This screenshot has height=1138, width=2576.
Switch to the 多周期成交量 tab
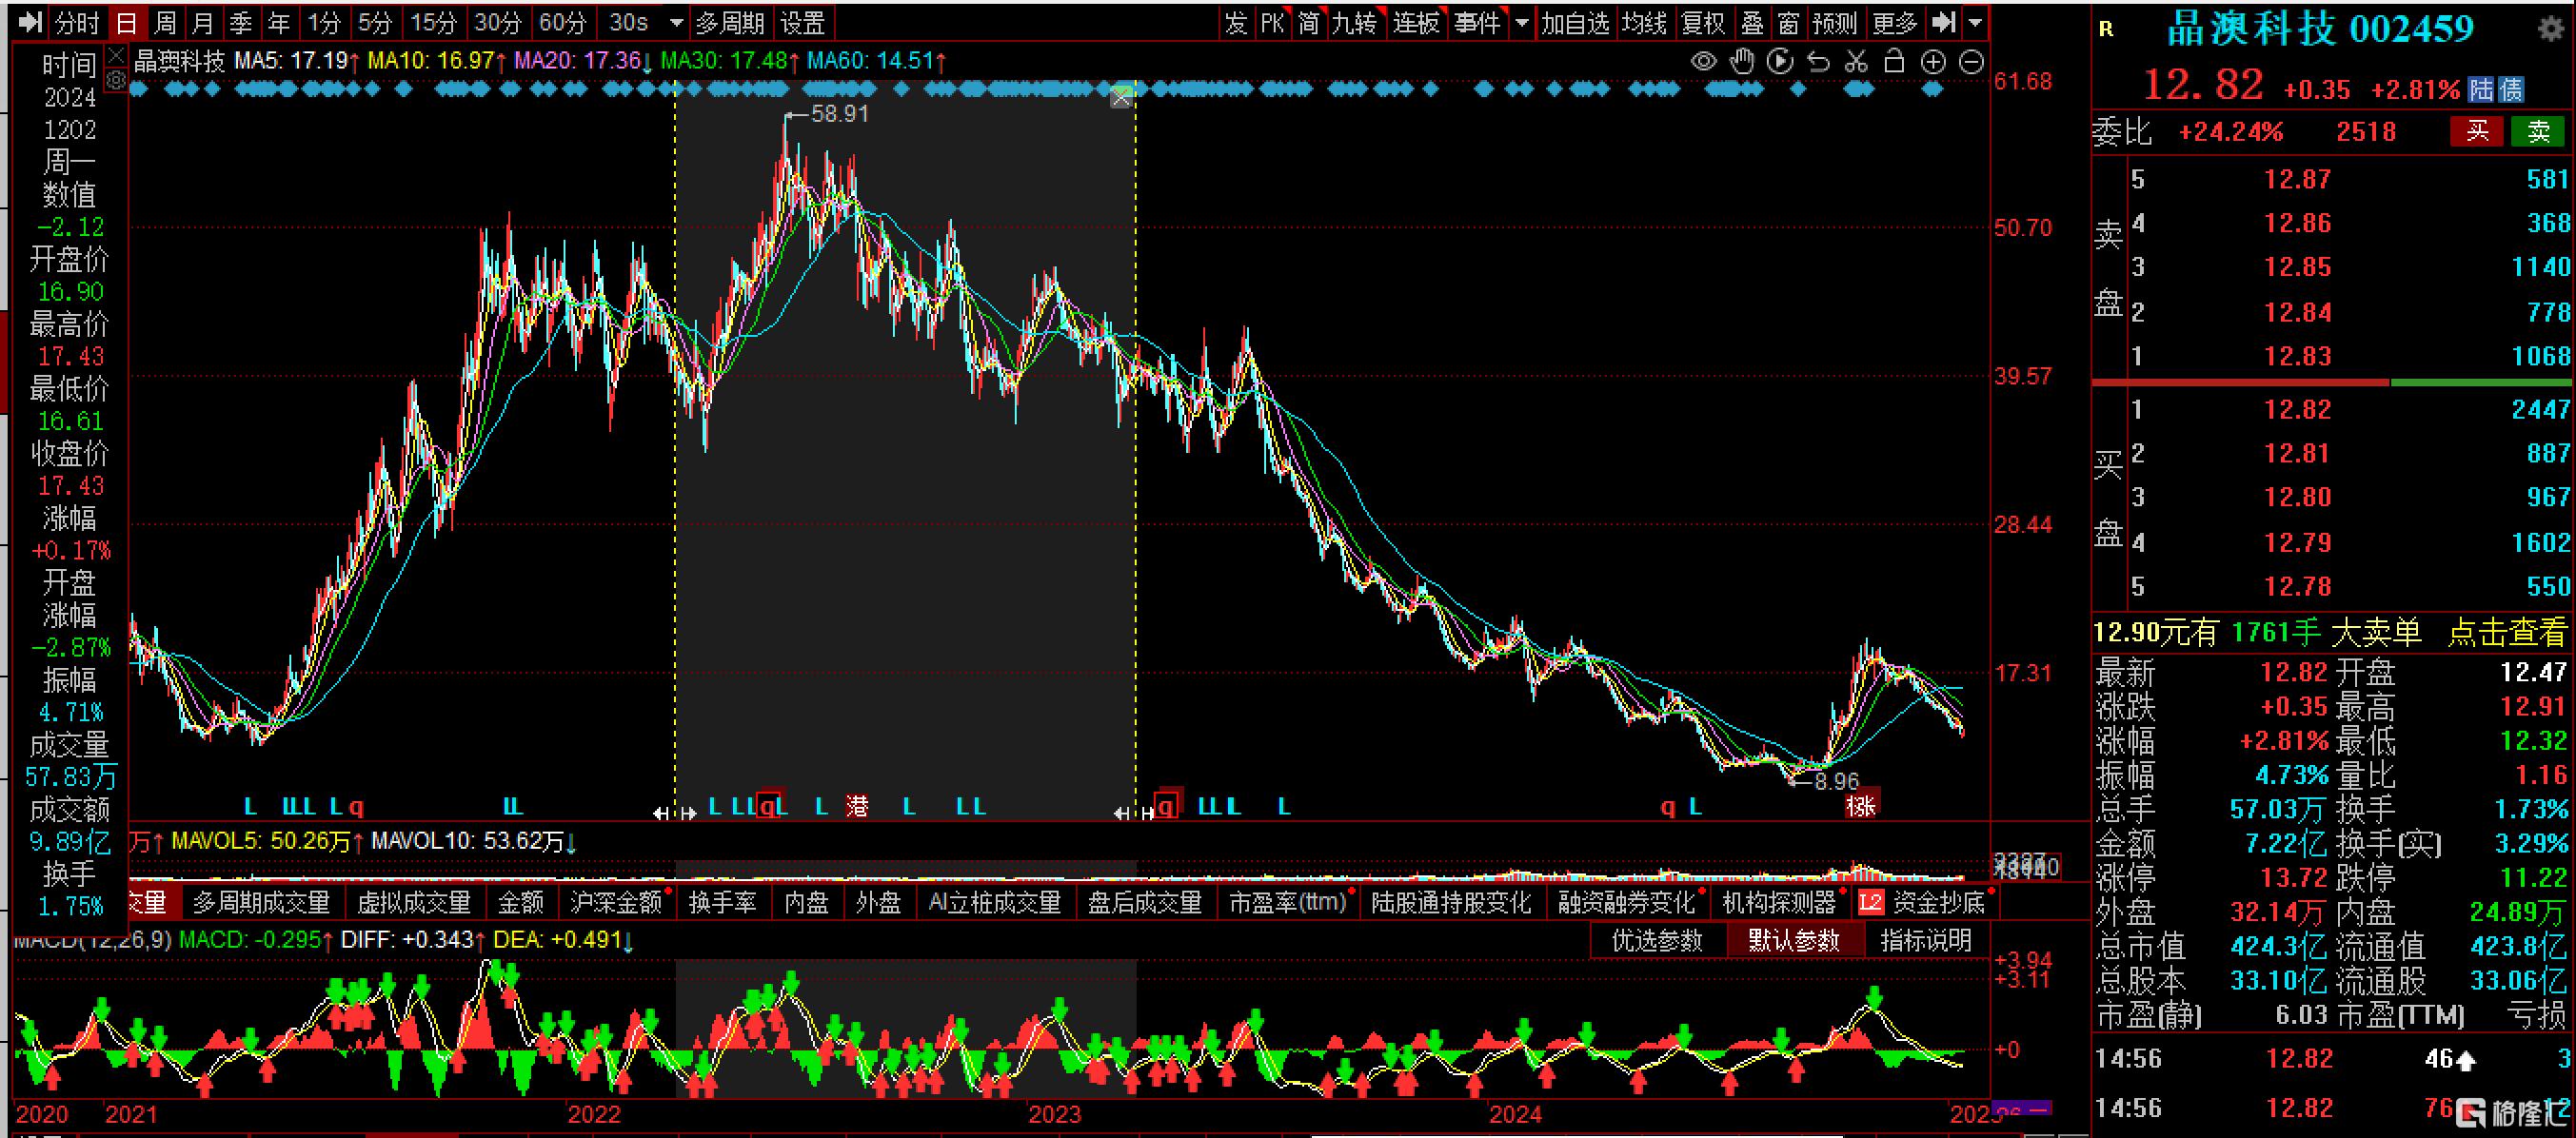tap(261, 903)
